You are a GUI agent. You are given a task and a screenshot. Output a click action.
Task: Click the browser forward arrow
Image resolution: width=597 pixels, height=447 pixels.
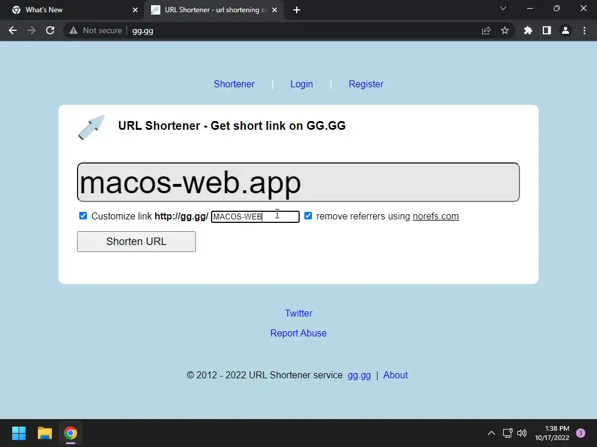click(31, 30)
